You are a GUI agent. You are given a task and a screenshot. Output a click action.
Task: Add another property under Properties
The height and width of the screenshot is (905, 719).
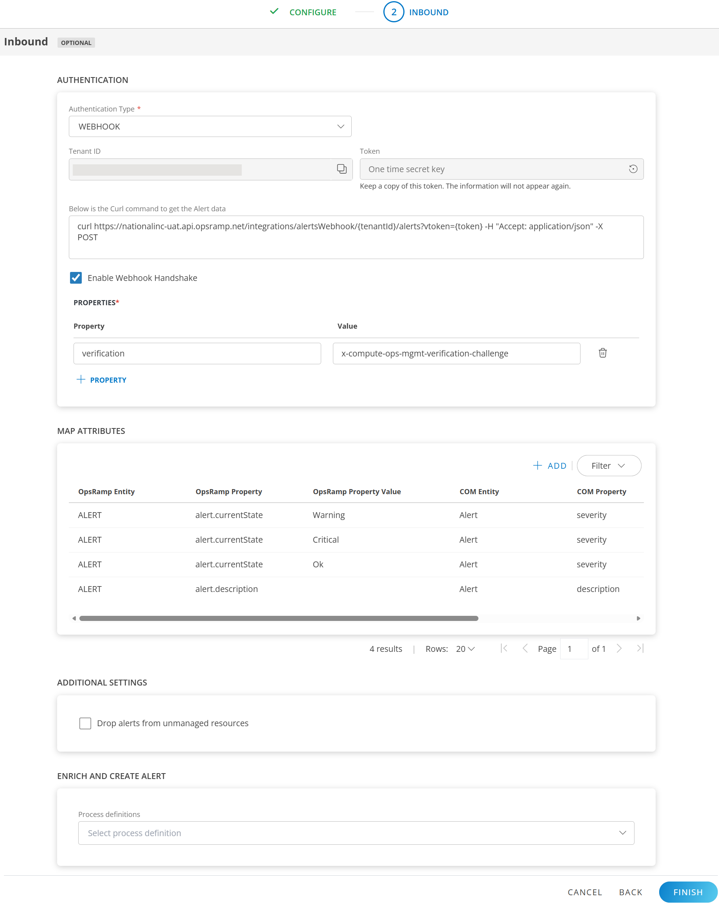tap(101, 380)
